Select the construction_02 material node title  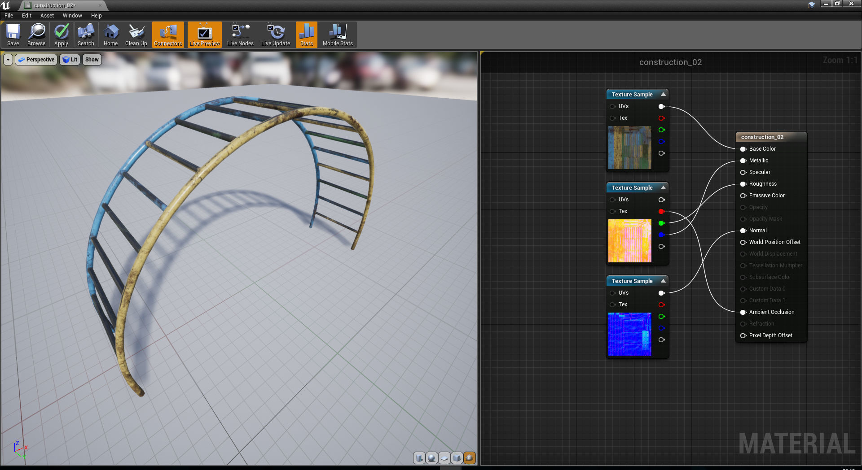pos(762,137)
